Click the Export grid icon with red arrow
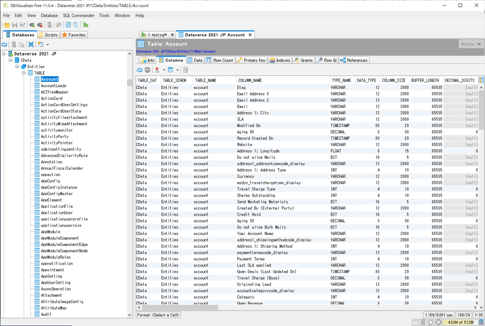 157,70
